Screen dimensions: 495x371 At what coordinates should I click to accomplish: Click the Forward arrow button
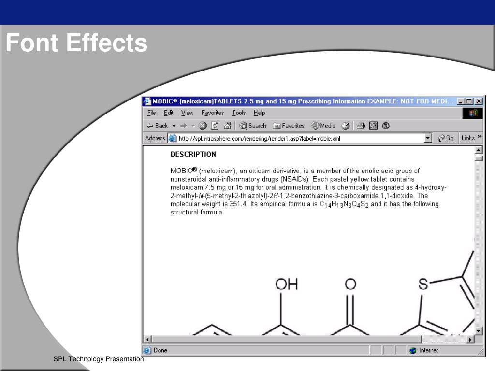pos(183,126)
